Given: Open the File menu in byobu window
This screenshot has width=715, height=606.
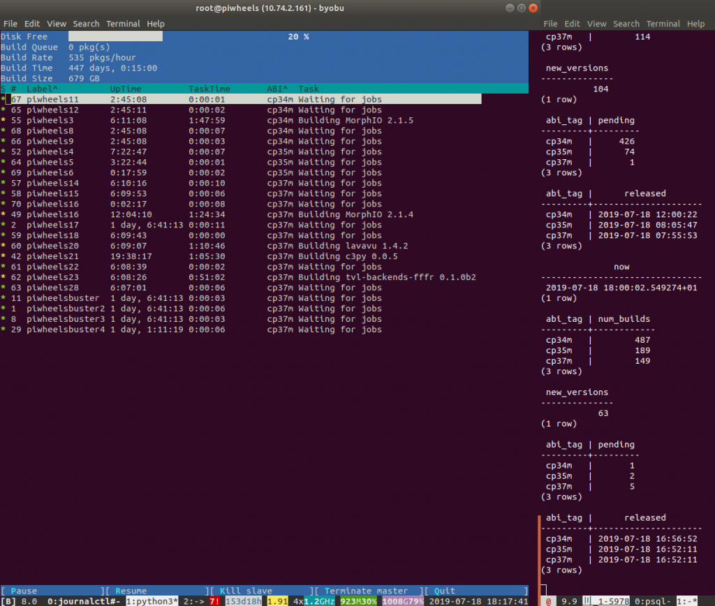Looking at the screenshot, I should point(10,24).
